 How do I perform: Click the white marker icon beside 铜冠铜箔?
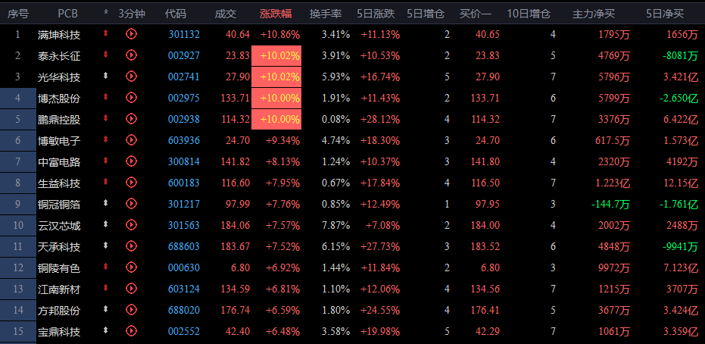click(106, 203)
